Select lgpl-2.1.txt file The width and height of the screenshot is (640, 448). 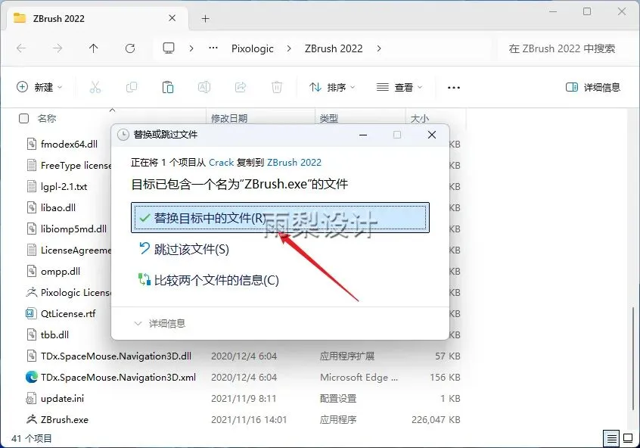tap(64, 186)
